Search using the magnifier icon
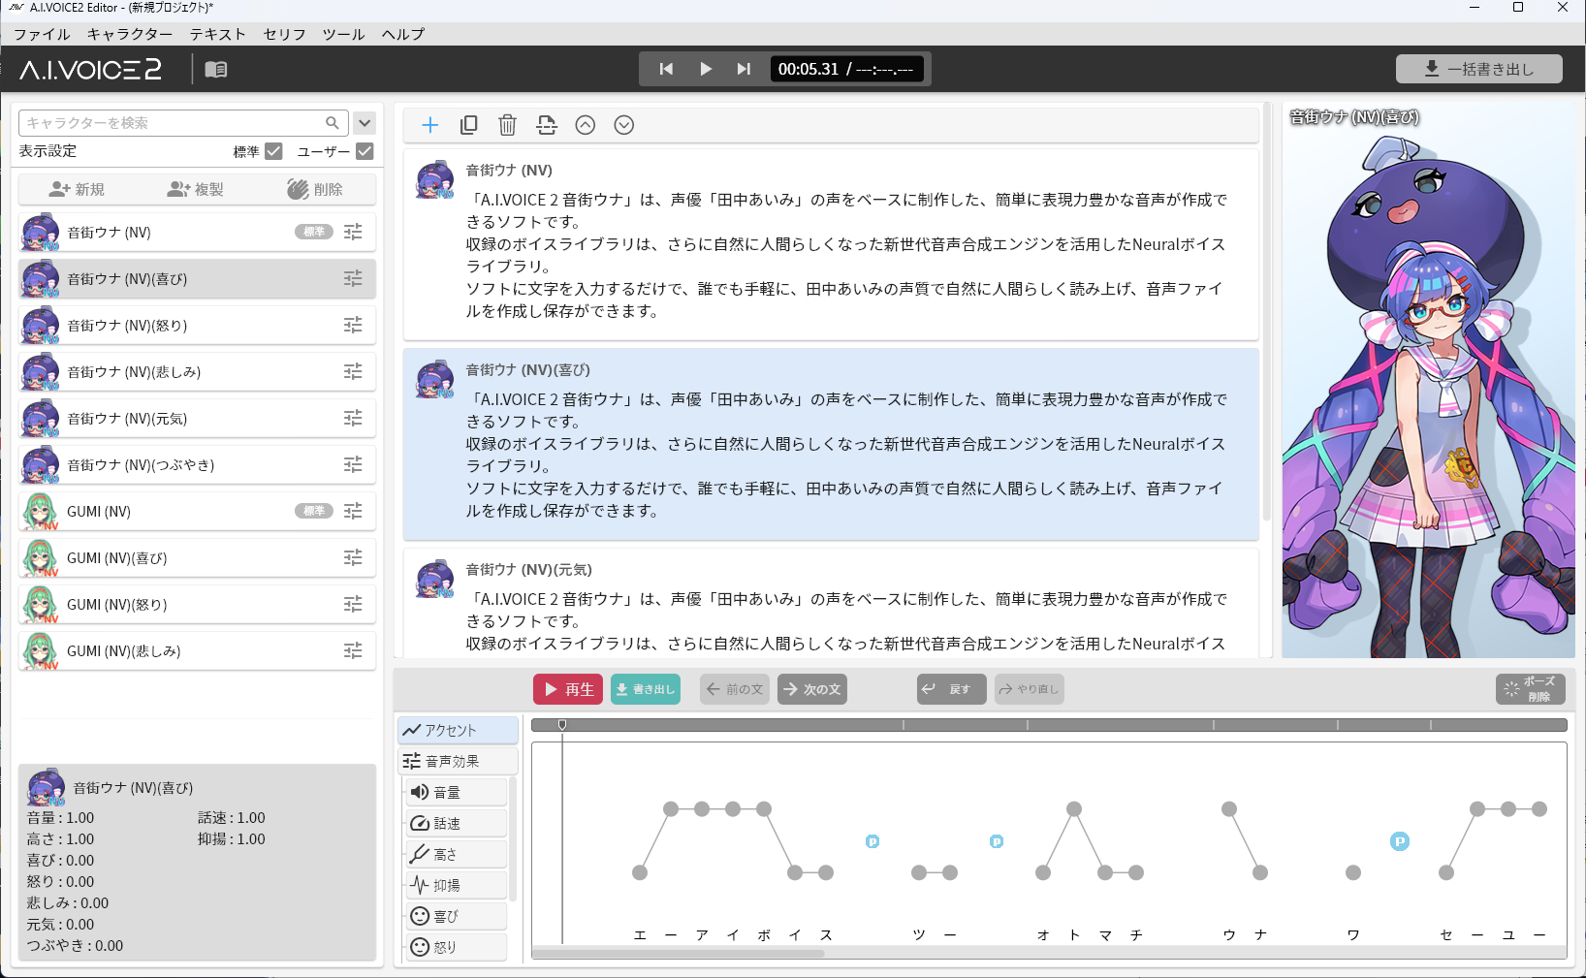Image resolution: width=1586 pixels, height=978 pixels. 333,123
